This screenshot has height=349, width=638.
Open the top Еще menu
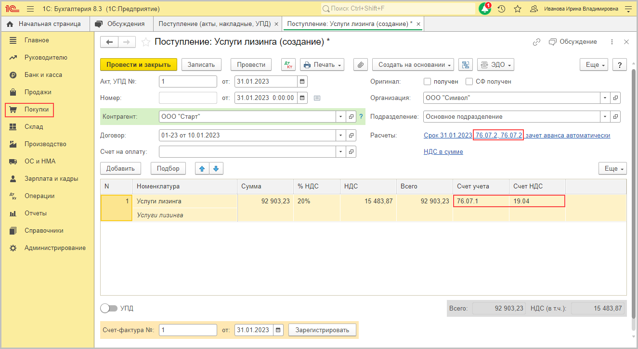pyautogui.click(x=594, y=64)
